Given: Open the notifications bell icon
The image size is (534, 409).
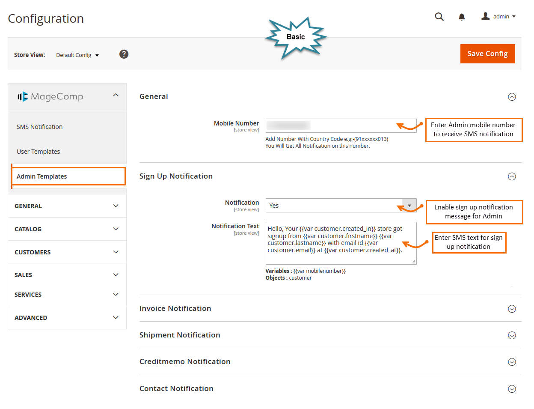Looking at the screenshot, I should coord(462,16).
